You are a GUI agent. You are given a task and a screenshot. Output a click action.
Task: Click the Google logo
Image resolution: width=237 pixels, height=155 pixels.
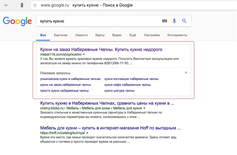(17, 21)
